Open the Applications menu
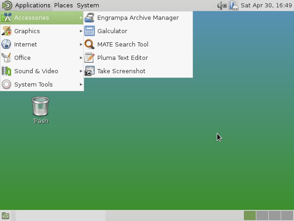This screenshot has height=221, width=294. tap(33, 5)
